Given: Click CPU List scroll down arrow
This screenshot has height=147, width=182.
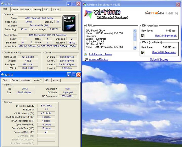Looking at the screenshot, I should (135, 48).
